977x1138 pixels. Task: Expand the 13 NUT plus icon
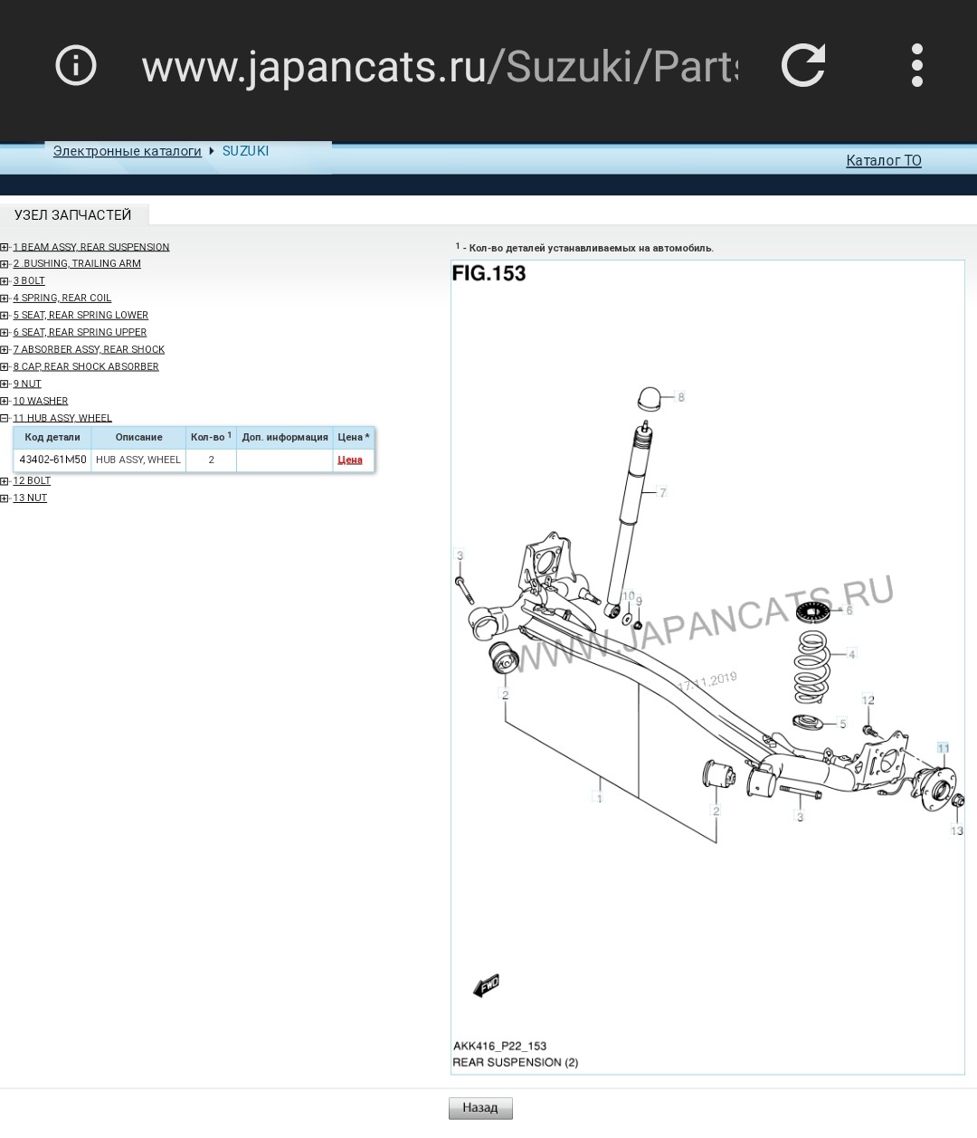click(x=5, y=498)
